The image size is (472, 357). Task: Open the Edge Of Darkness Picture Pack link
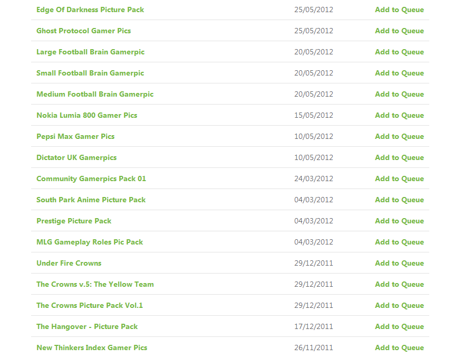click(90, 10)
